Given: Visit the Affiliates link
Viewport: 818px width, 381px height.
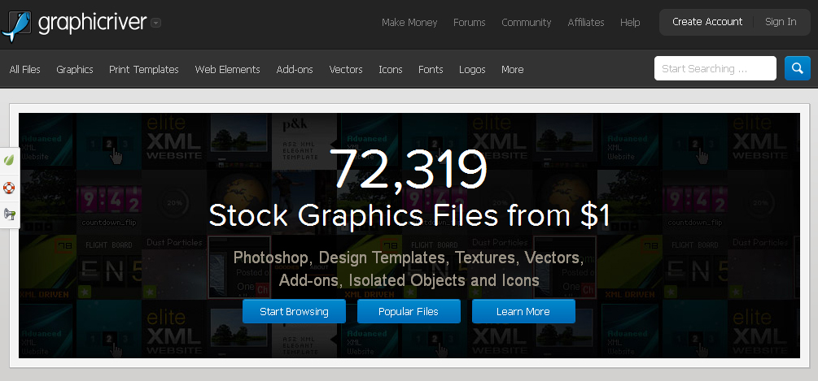Looking at the screenshot, I should pyautogui.click(x=586, y=23).
